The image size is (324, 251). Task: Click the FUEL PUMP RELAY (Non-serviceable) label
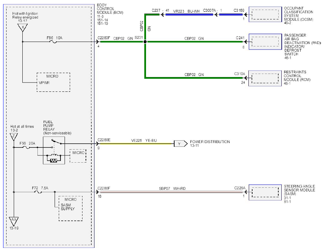click(57, 127)
